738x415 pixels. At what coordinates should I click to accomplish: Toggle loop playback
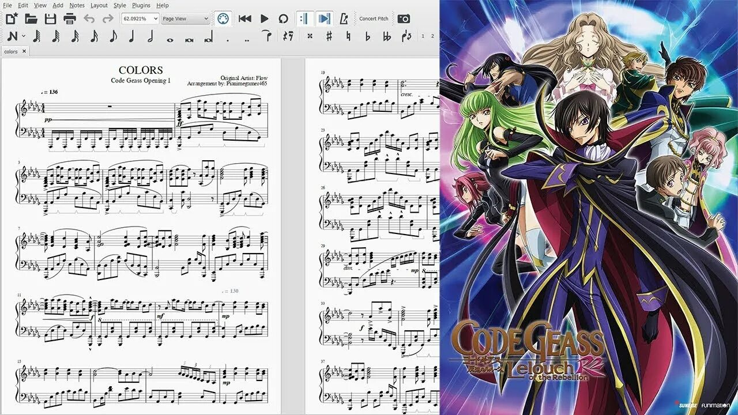283,19
